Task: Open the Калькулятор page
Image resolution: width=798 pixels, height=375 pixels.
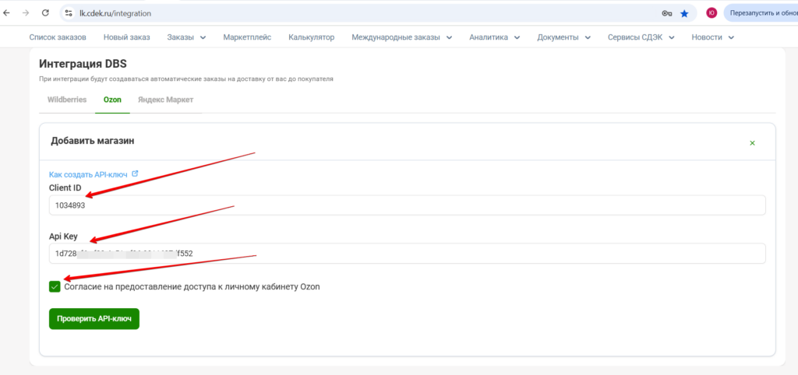Action: [312, 37]
